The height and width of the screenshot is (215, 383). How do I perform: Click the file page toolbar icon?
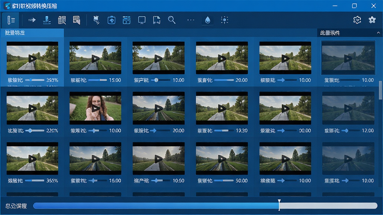[157, 20]
